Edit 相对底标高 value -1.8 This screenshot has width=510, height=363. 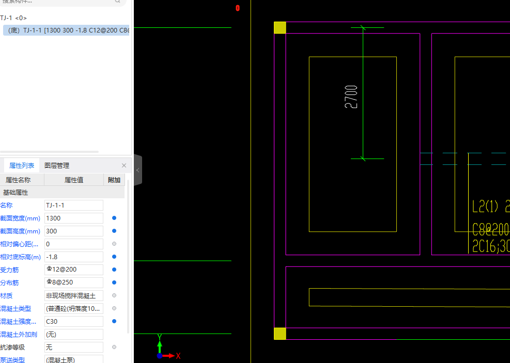pyautogui.click(x=74, y=257)
